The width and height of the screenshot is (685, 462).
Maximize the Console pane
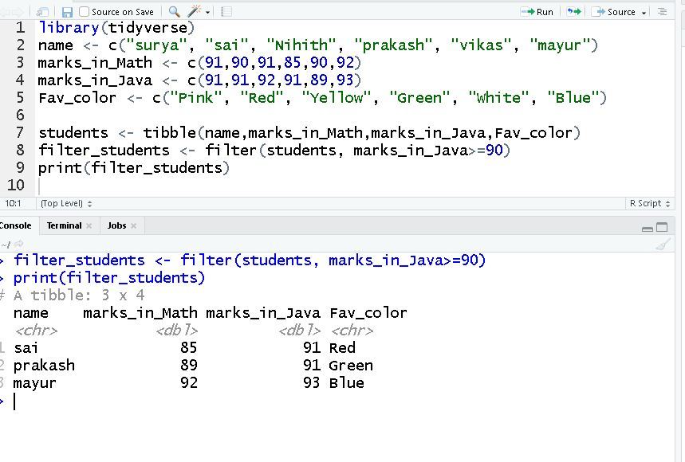point(663,227)
